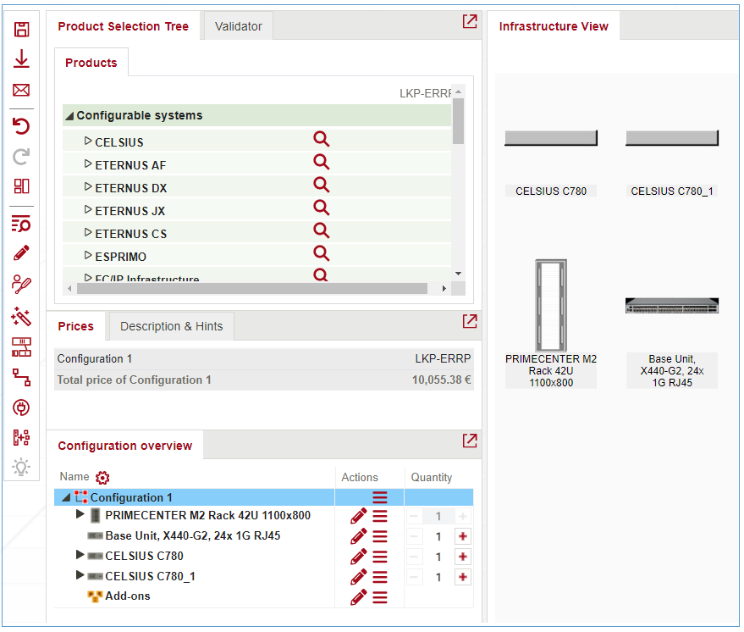
Task: Click magnifier icon beside ETERNUS DX
Action: [322, 185]
